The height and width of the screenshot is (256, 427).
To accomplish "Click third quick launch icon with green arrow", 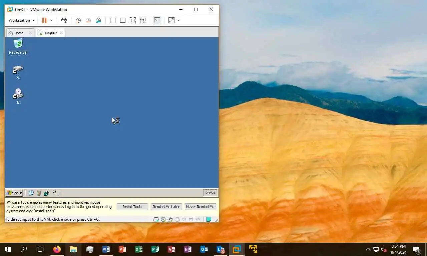I will pyautogui.click(x=47, y=193).
